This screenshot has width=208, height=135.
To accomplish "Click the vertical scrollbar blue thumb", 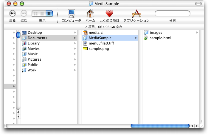I will 18,35.
